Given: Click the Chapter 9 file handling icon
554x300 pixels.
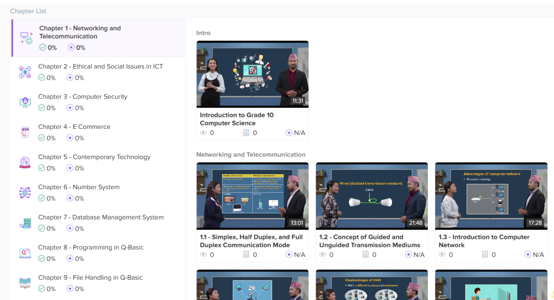Looking at the screenshot, I should pos(25,283).
